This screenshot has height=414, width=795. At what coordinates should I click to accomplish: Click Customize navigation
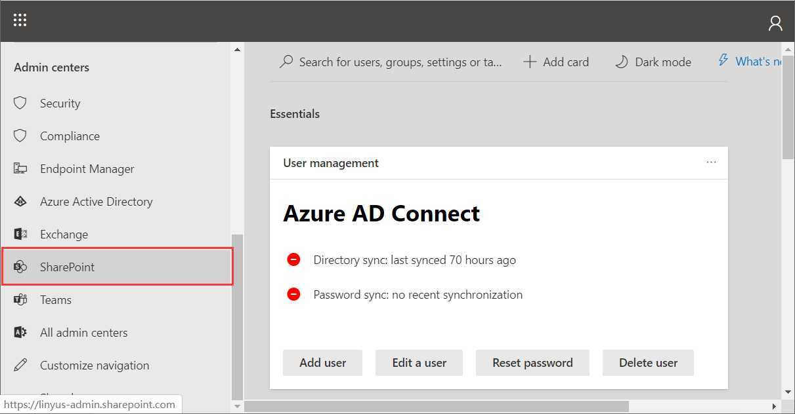tap(94, 365)
